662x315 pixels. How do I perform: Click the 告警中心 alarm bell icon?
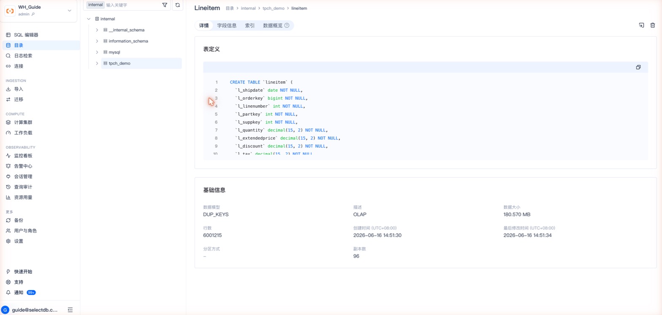8,166
